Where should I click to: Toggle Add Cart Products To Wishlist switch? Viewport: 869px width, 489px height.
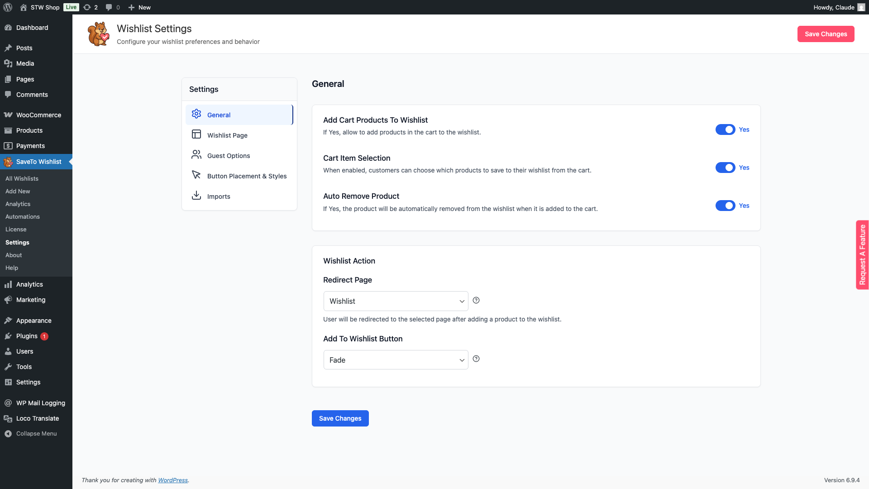(x=725, y=129)
